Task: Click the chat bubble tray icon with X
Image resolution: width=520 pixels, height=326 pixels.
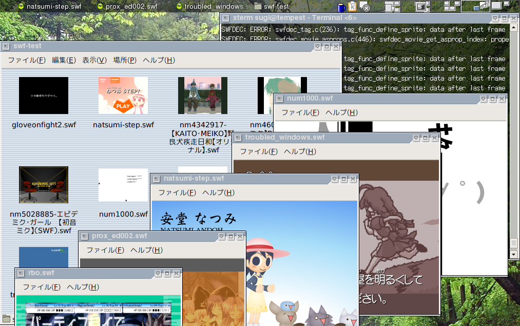Action: pos(365,7)
